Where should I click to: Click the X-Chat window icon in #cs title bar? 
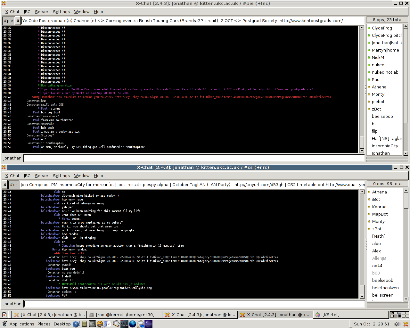tap(4, 167)
